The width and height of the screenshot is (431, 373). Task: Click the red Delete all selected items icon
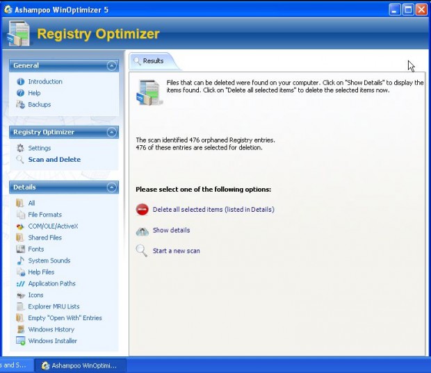[x=142, y=210]
